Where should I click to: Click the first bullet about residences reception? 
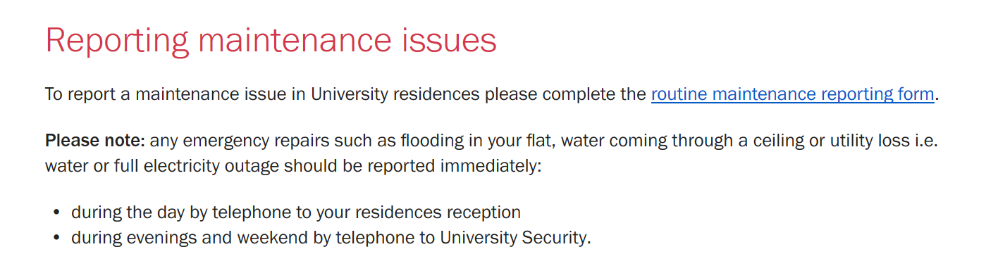(296, 212)
